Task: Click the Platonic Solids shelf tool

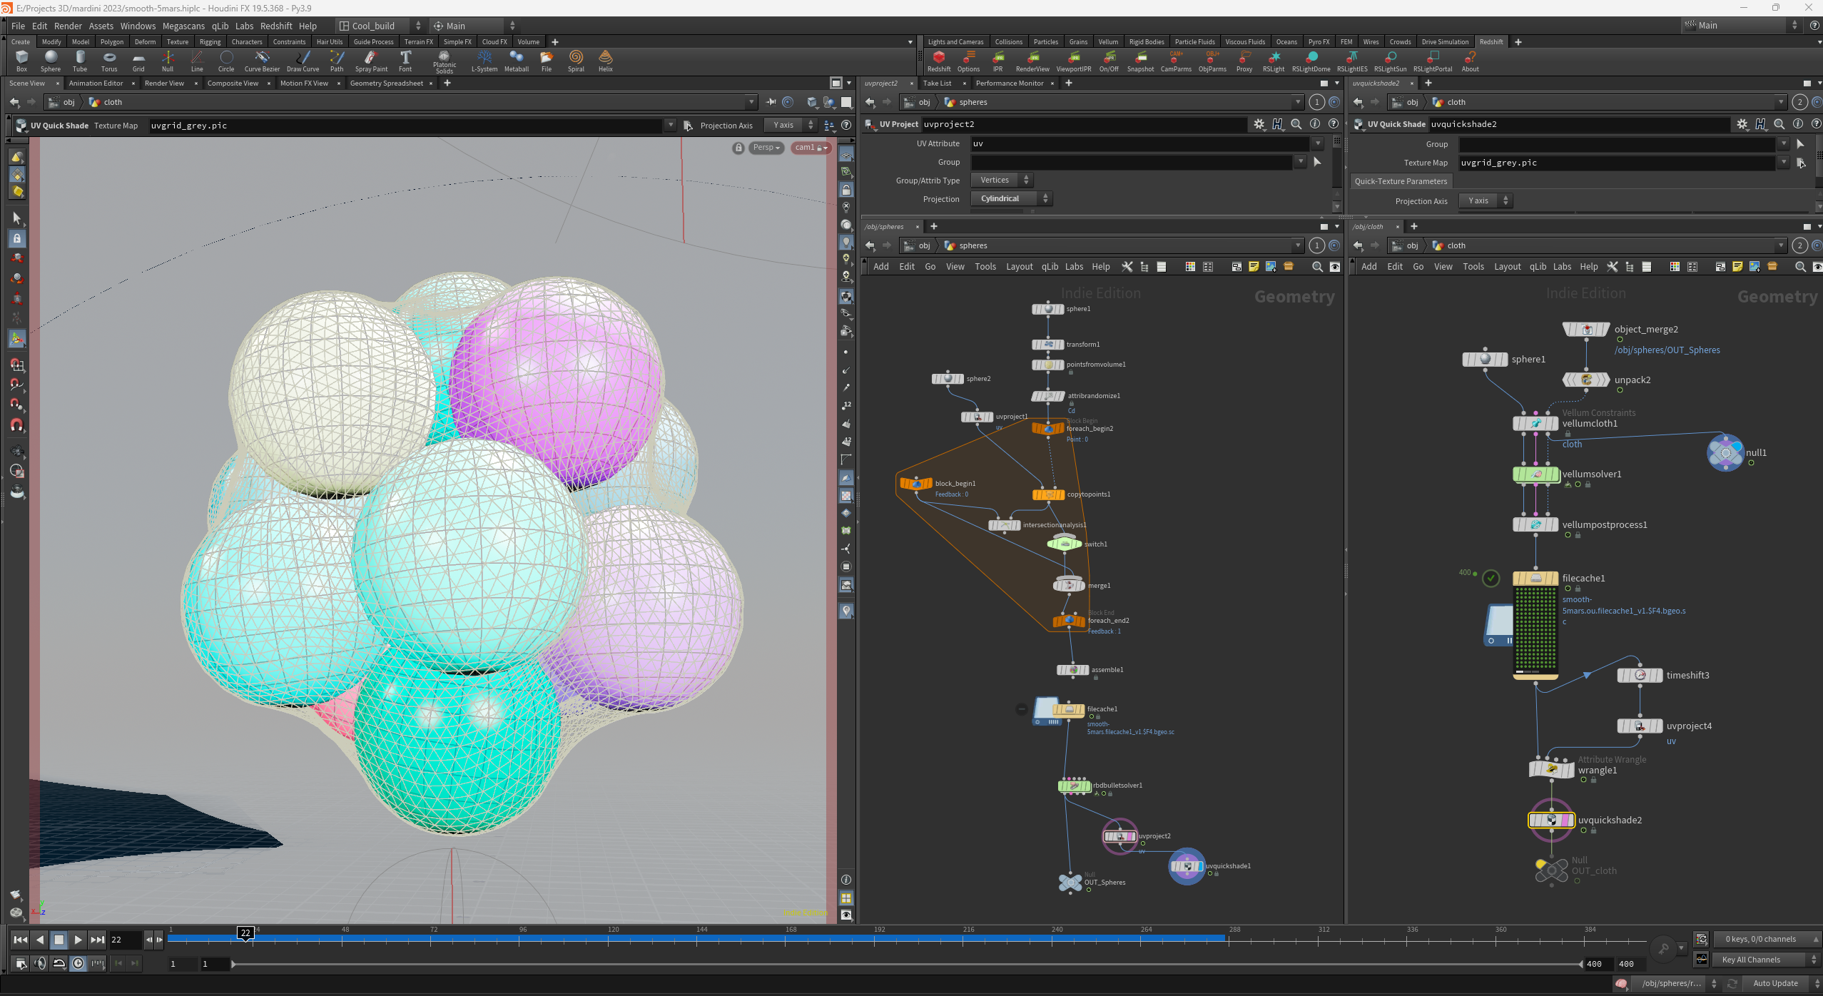Action: [x=444, y=61]
